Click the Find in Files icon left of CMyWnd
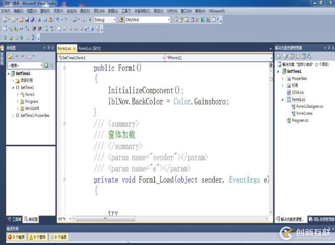335x245 pixels. tap(121, 20)
